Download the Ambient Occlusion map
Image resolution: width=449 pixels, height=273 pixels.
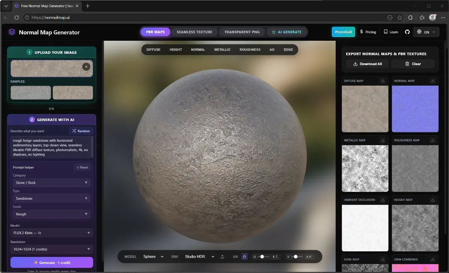tap(383, 200)
